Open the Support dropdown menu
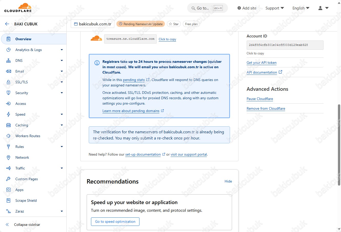 click(275, 8)
